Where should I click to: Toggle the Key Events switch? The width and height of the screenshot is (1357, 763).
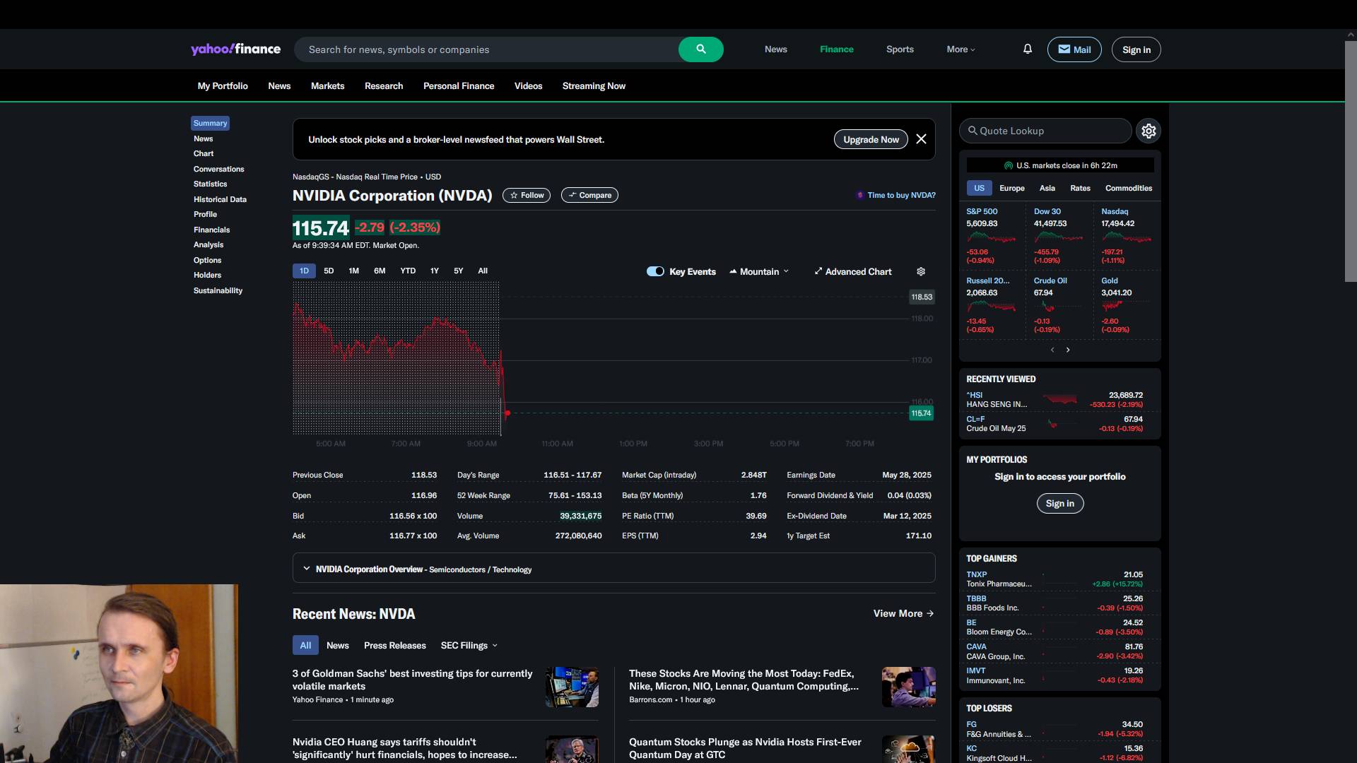tap(655, 271)
